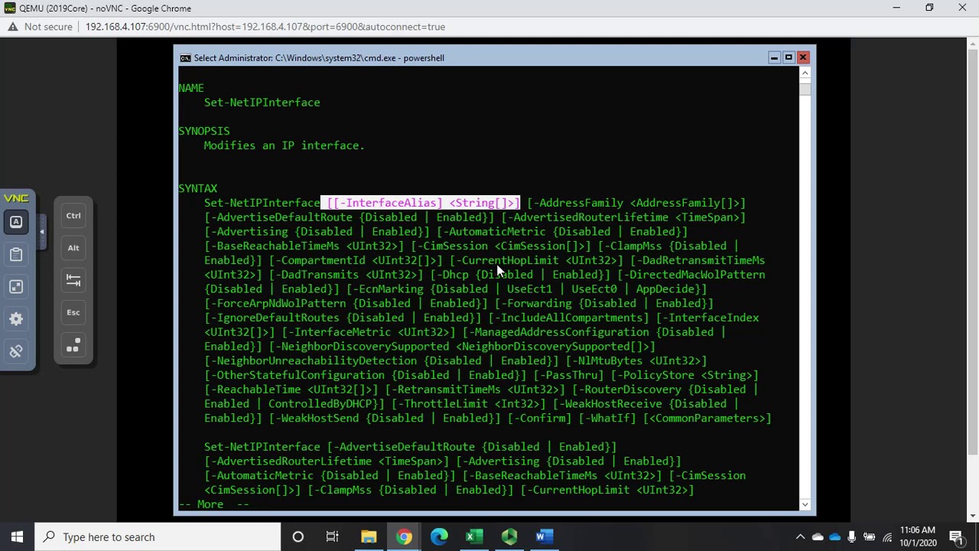Focus the Chrome address bar URL
The height and width of the screenshot is (551, 979).
265,27
